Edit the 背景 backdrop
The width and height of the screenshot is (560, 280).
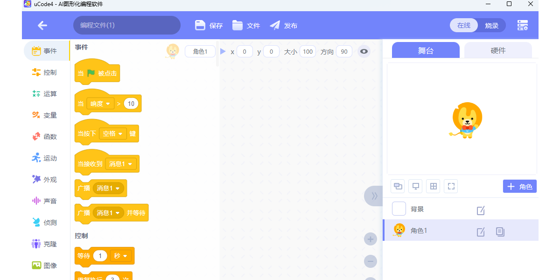click(481, 210)
